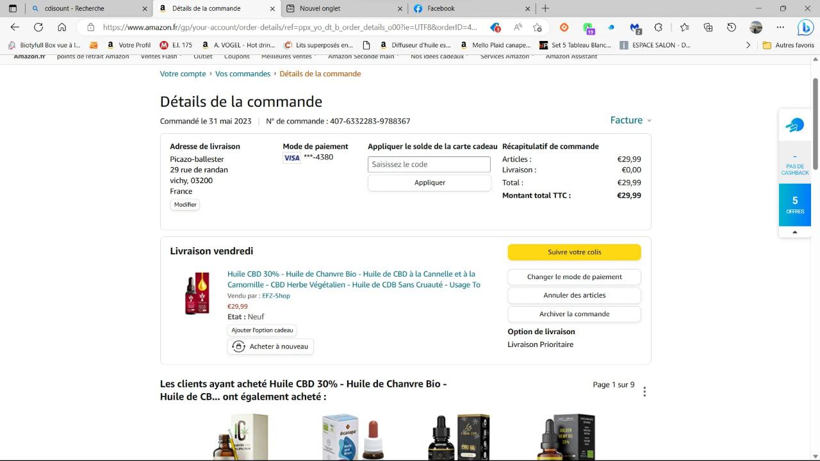
Task: Open the Huile CBD 30% product link
Action: click(x=354, y=279)
